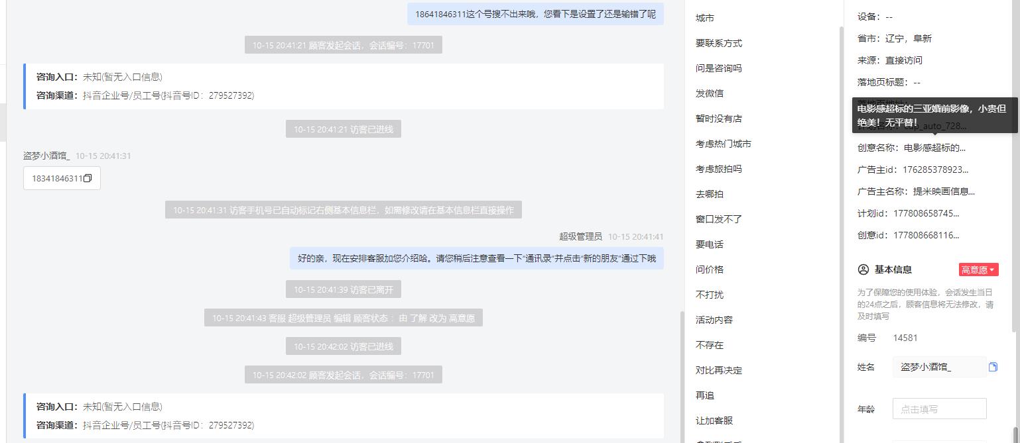
Task: Choose the 问价格 quick reply
Action: tap(710, 270)
